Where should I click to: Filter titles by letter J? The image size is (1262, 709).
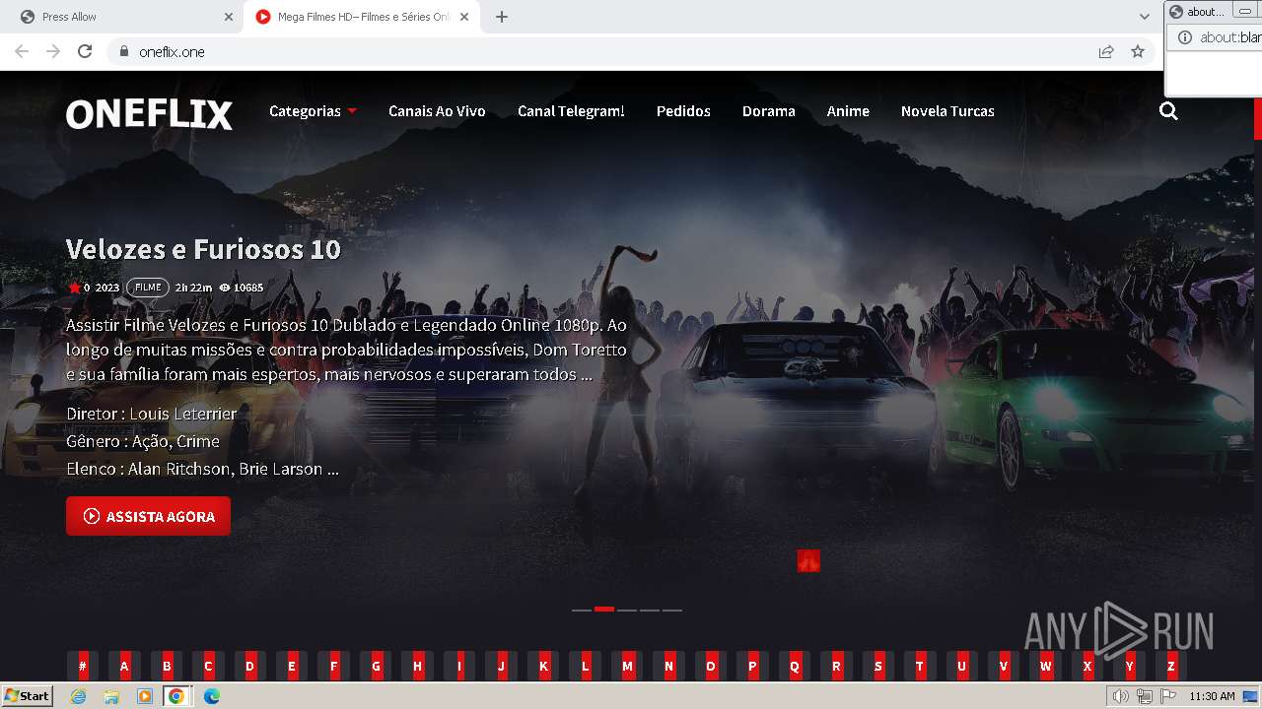tap(502, 666)
